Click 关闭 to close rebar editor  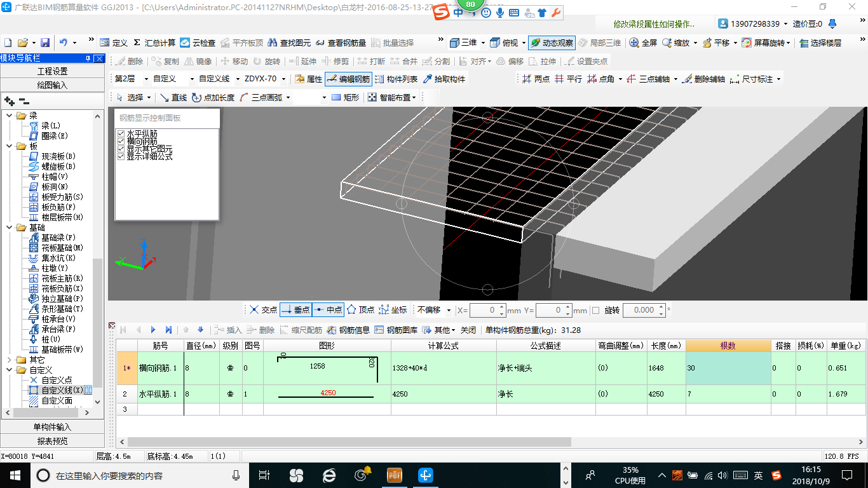[x=468, y=330]
